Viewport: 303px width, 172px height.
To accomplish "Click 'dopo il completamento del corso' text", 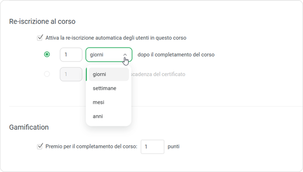I will click(x=176, y=55).
